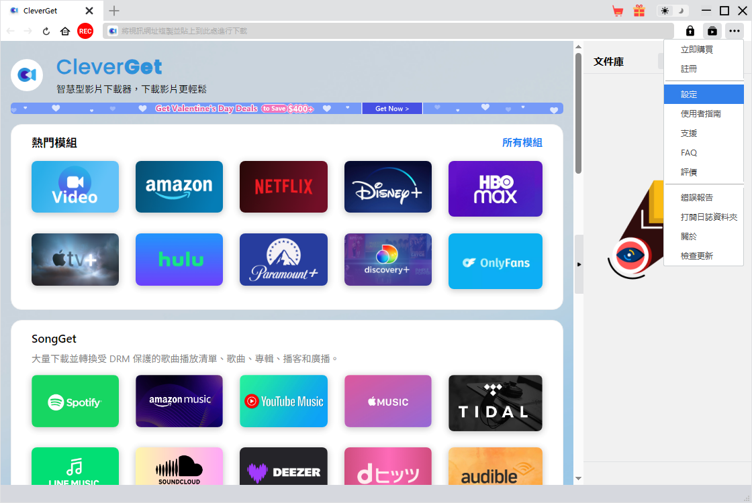The height and width of the screenshot is (503, 752).
Task: Reload the page with refresh icon
Action: (x=46, y=31)
